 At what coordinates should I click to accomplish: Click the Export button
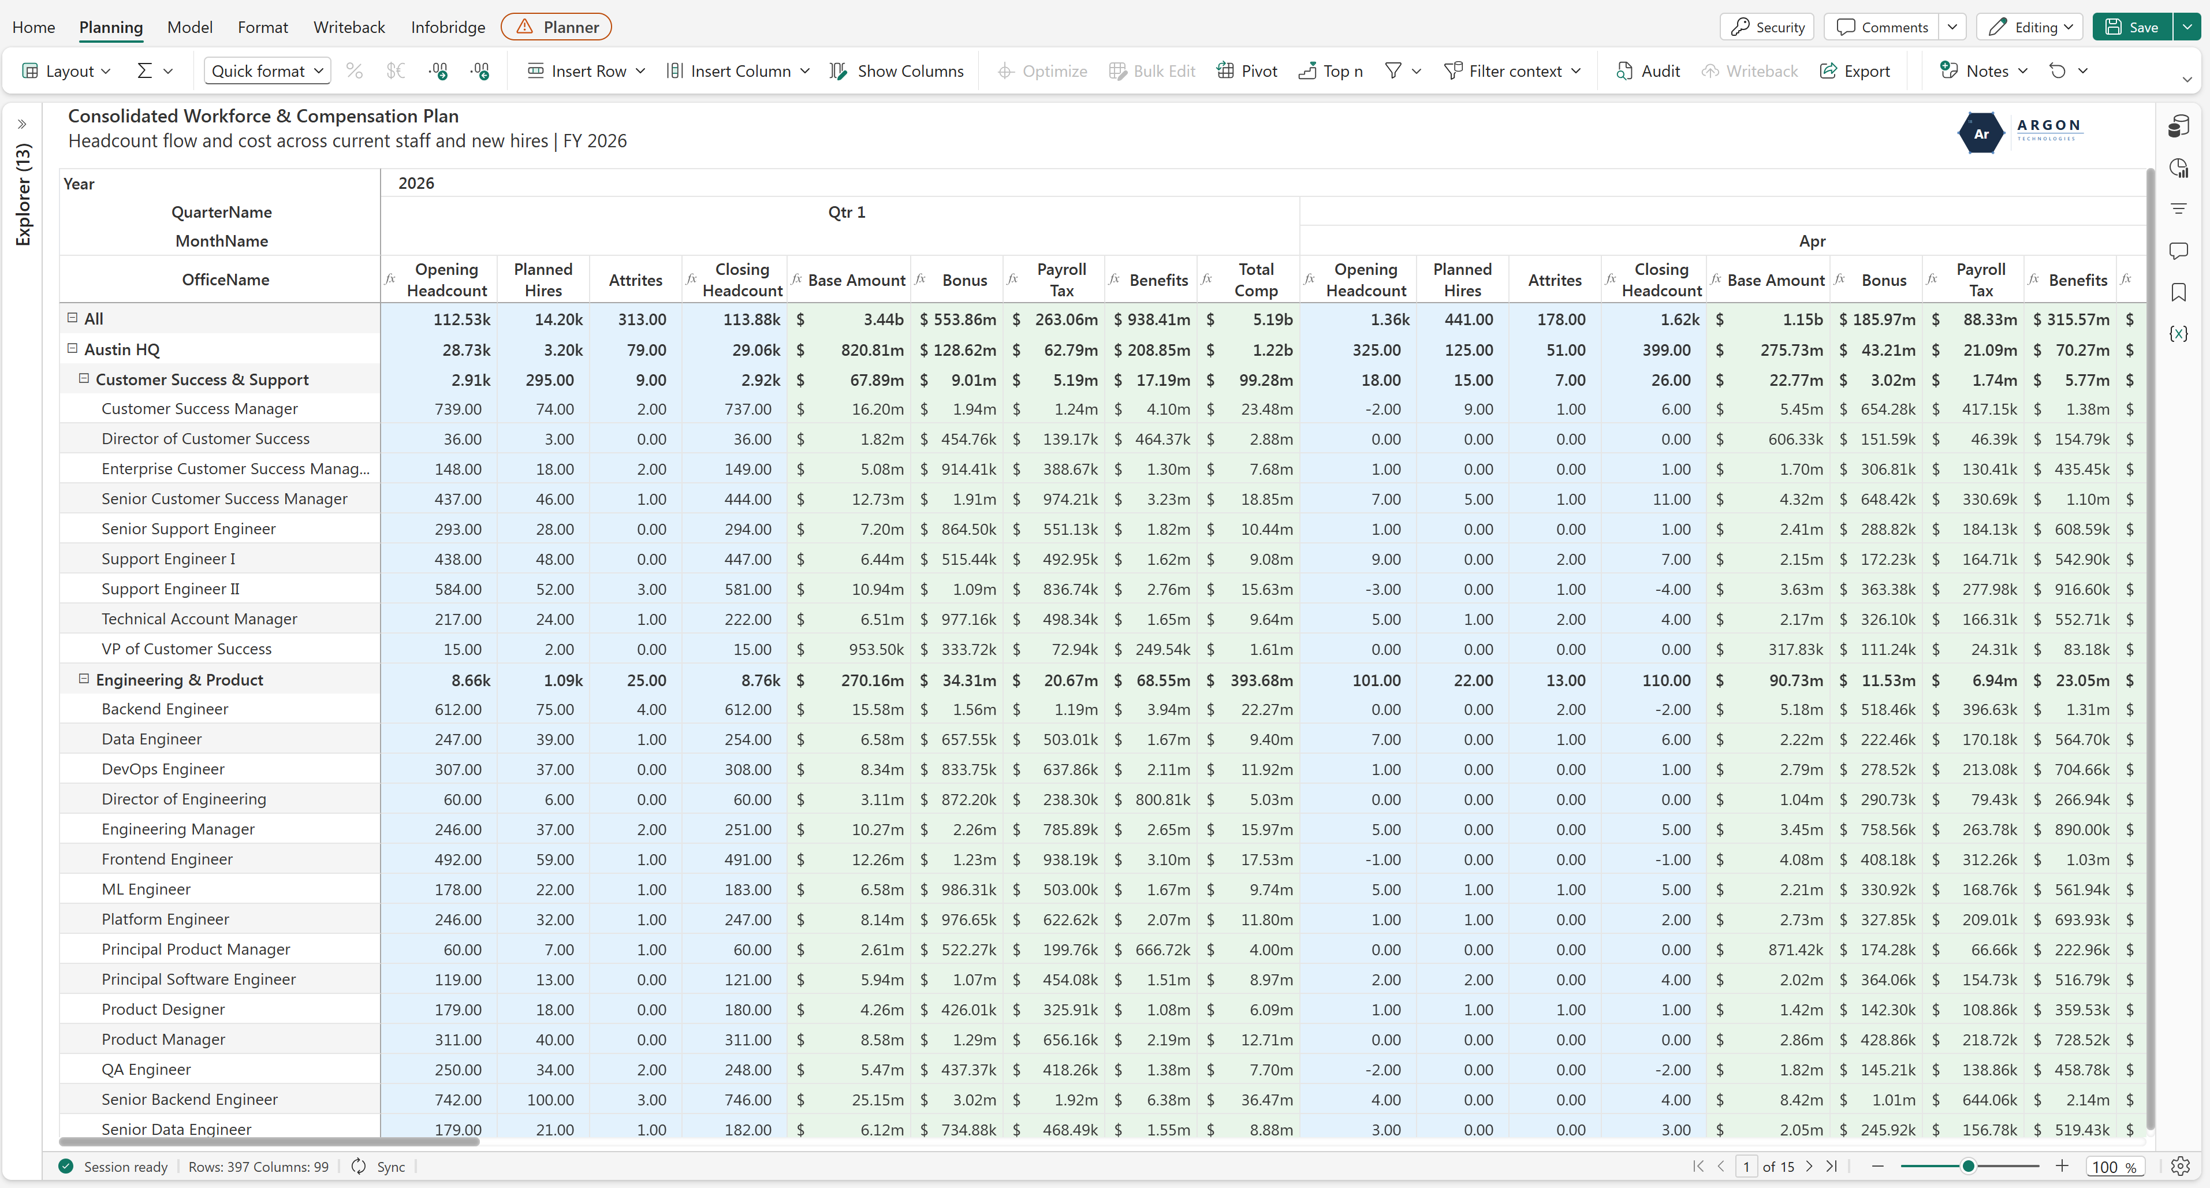point(1855,71)
